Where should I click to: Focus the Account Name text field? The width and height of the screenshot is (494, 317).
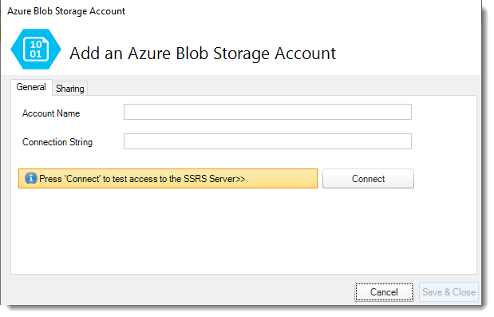point(267,112)
